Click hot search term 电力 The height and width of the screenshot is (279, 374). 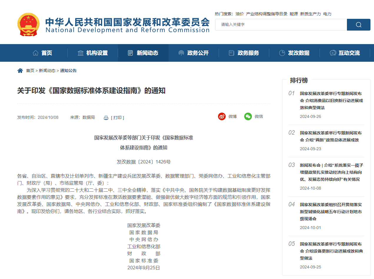click(327, 14)
